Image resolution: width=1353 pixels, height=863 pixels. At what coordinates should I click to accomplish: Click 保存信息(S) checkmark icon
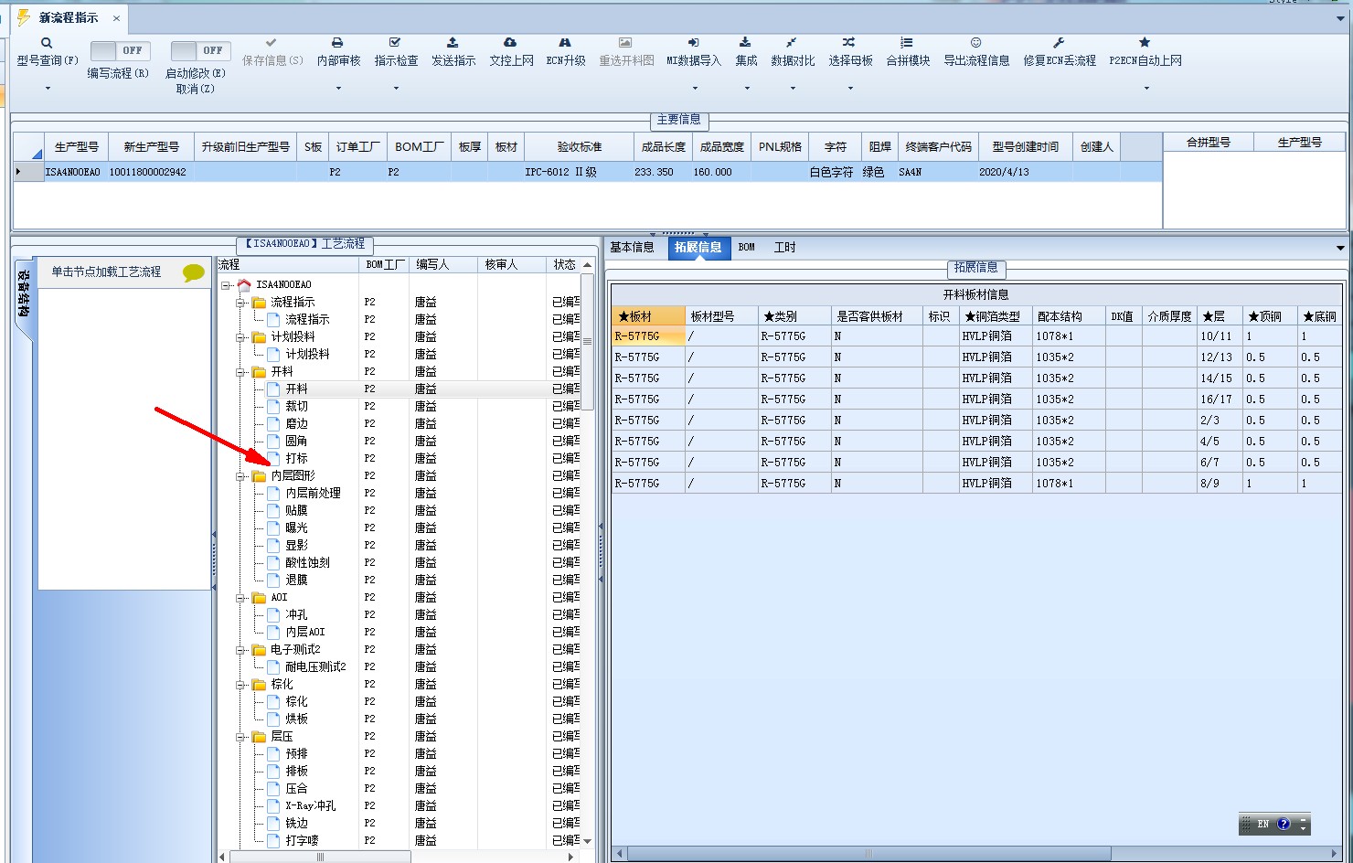(x=271, y=43)
